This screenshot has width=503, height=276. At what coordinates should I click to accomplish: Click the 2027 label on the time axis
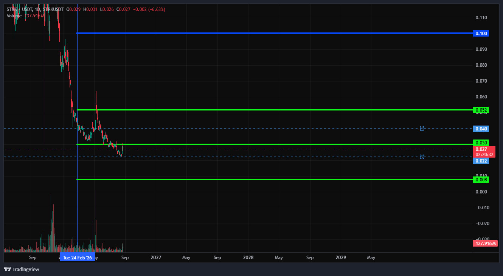pyautogui.click(x=156, y=258)
